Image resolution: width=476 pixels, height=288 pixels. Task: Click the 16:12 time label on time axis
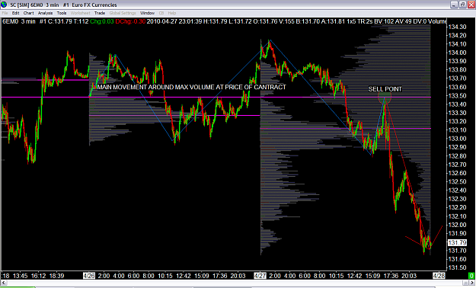click(38, 276)
